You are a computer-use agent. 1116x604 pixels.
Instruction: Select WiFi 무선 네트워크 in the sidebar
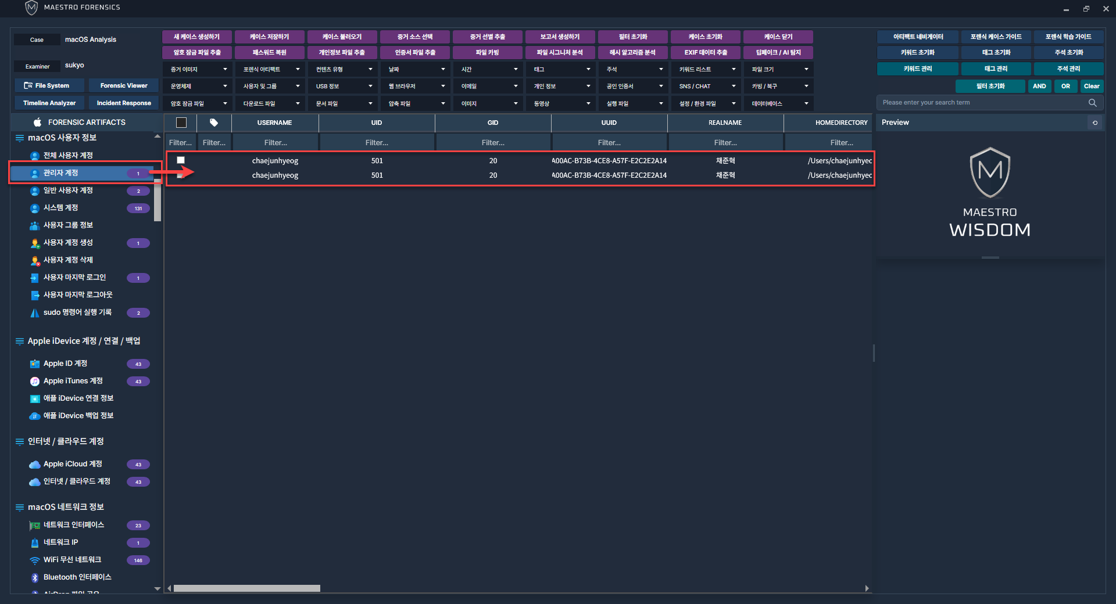(72, 560)
